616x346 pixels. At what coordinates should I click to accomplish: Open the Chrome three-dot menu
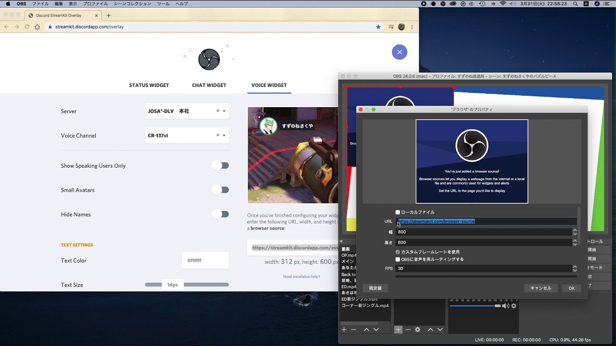click(x=412, y=27)
